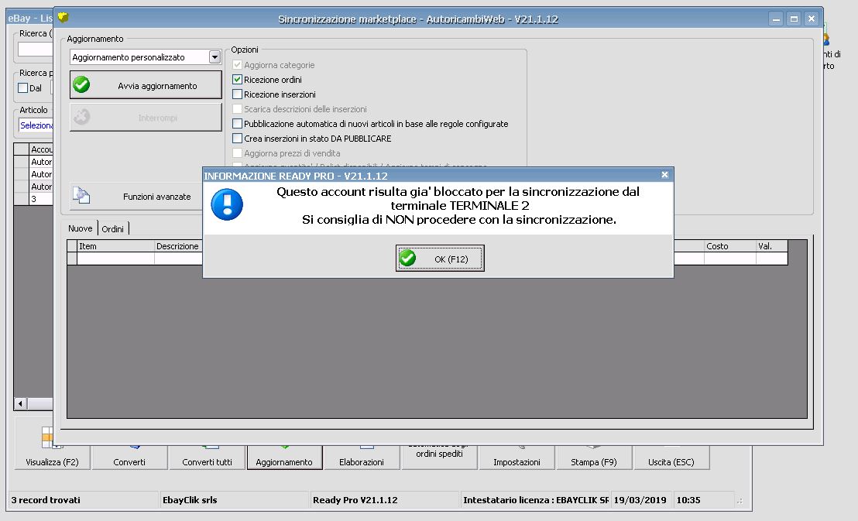Click the Descrizione column header
858x521 pixels.
coord(178,246)
